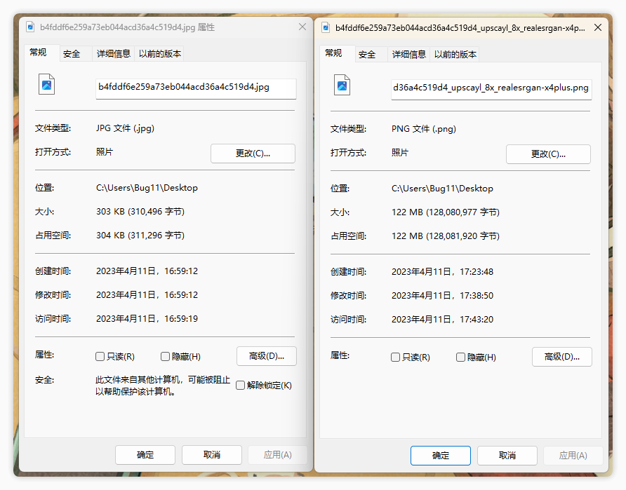Enable 只读 attribute for the JPG file
The image size is (626, 490).
(100, 356)
